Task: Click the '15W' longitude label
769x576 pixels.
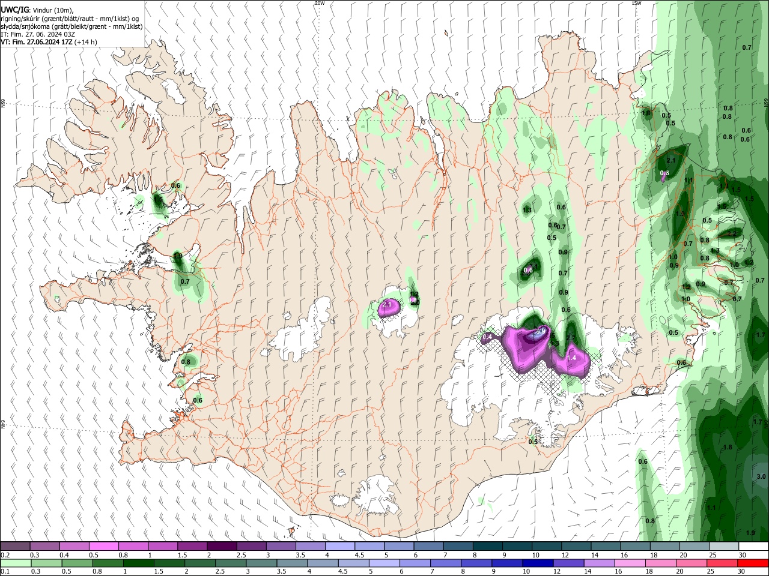Action: [x=636, y=3]
